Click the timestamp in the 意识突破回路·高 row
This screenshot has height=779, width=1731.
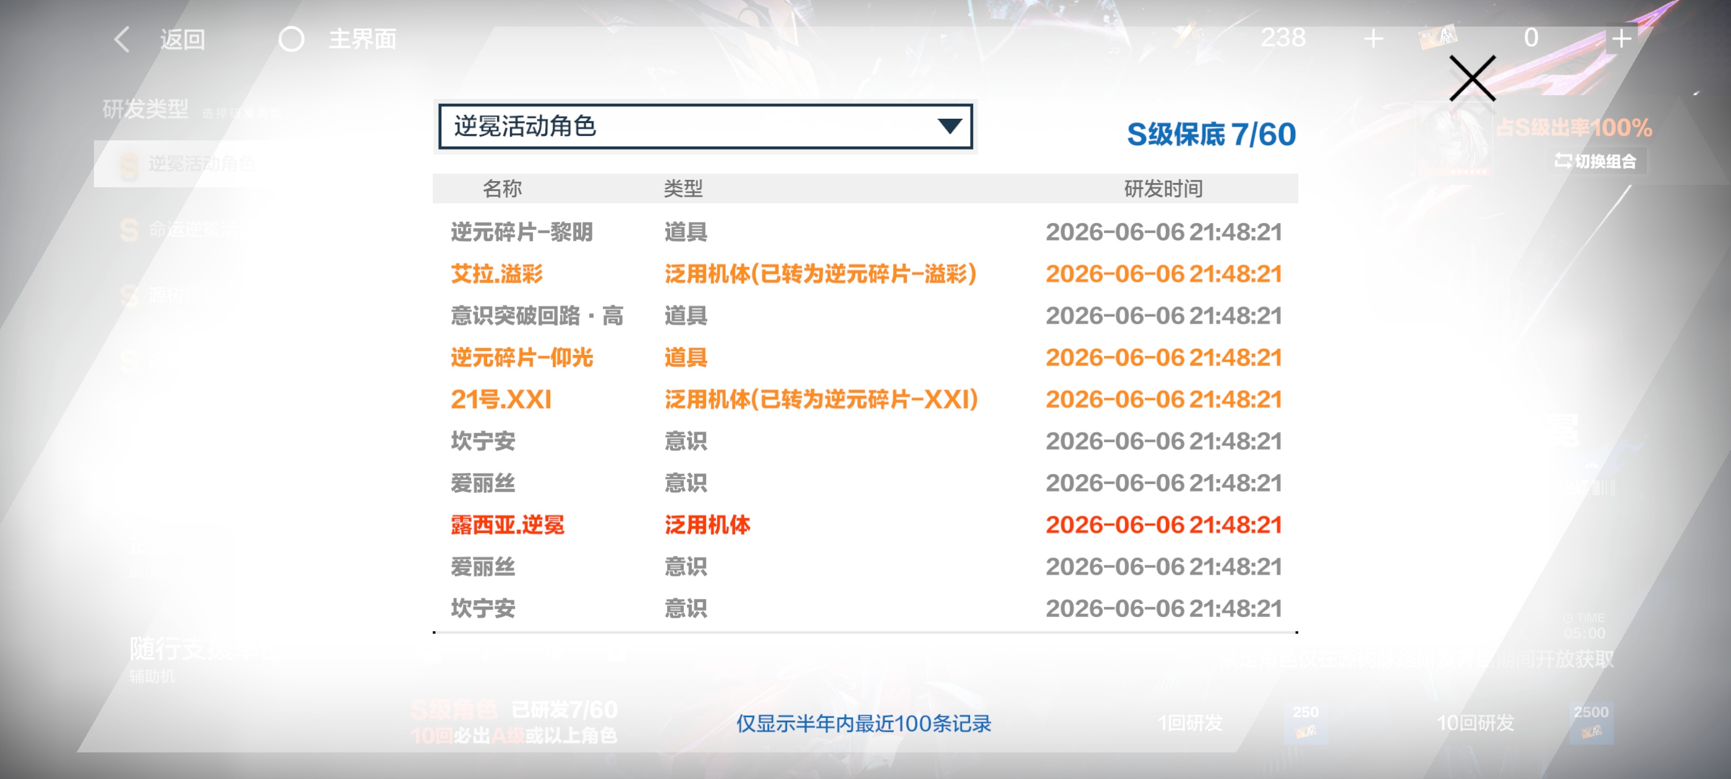(1164, 316)
